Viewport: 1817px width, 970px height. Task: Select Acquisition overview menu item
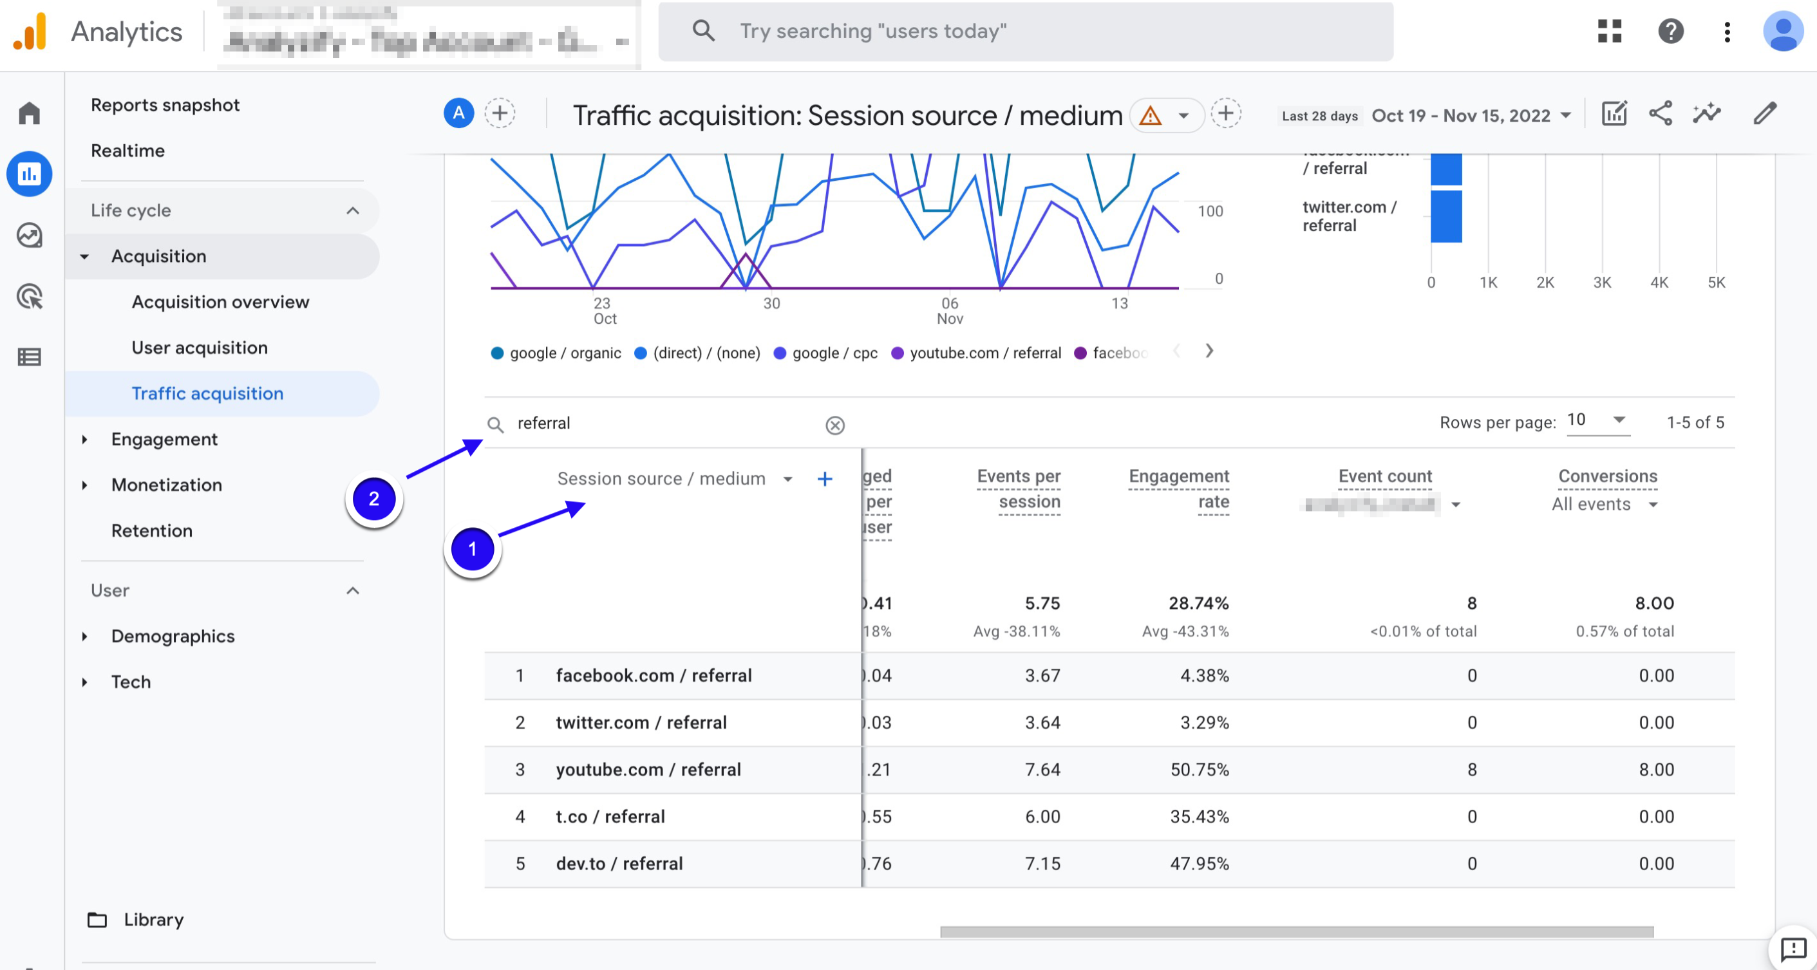(220, 302)
